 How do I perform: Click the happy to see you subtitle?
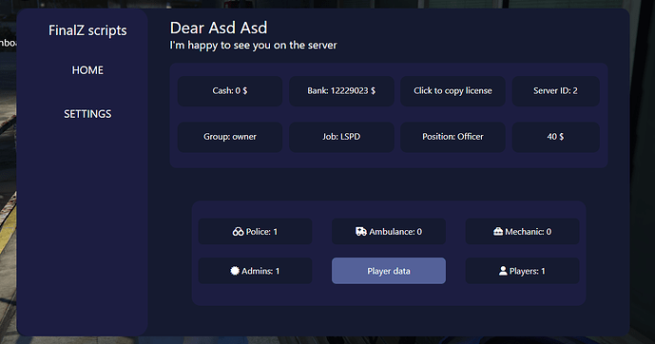pos(253,45)
